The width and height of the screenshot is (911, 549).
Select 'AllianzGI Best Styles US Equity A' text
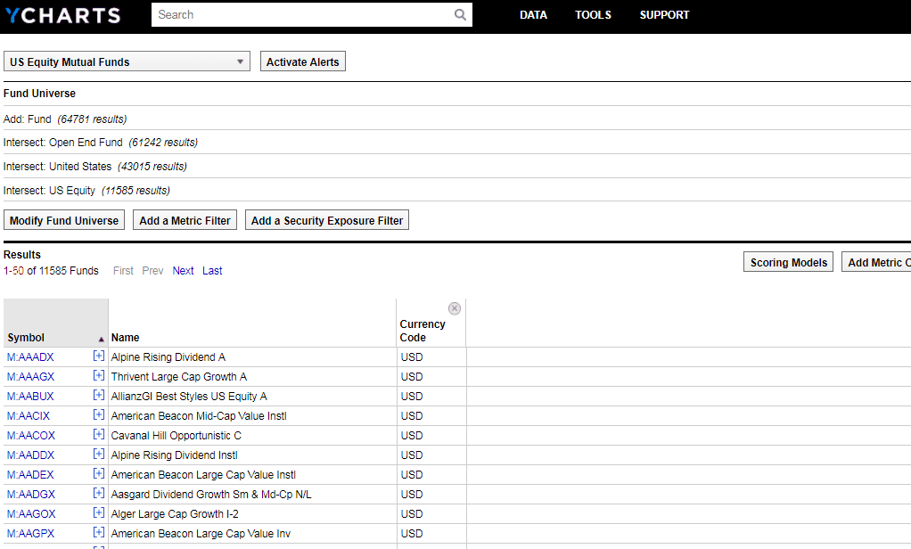coord(189,397)
